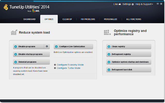Click the Like text label
Screen dimensions: 165x103
pyautogui.click(x=115, y=4)
